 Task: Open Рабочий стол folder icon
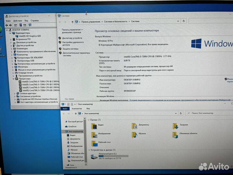(94, 144)
